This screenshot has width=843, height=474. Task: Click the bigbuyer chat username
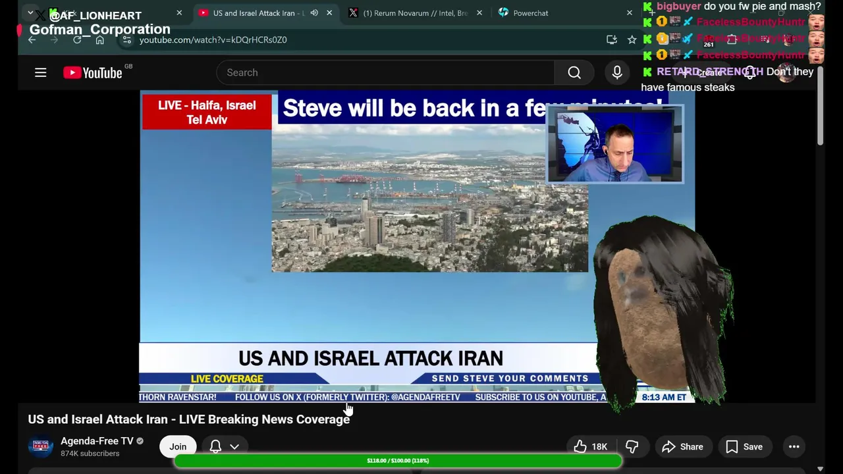tap(679, 7)
